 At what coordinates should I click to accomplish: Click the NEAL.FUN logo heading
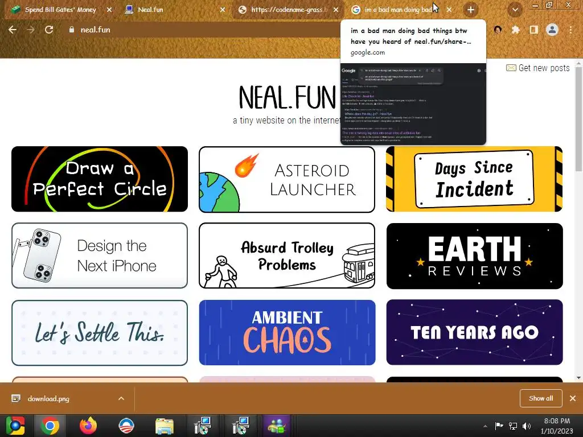(x=287, y=97)
